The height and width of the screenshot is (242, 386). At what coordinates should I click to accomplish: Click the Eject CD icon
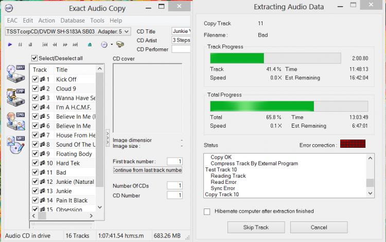click(x=90, y=45)
